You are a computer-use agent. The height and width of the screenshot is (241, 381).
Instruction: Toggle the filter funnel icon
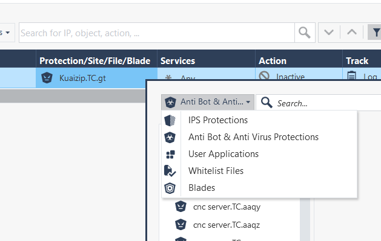point(375,32)
